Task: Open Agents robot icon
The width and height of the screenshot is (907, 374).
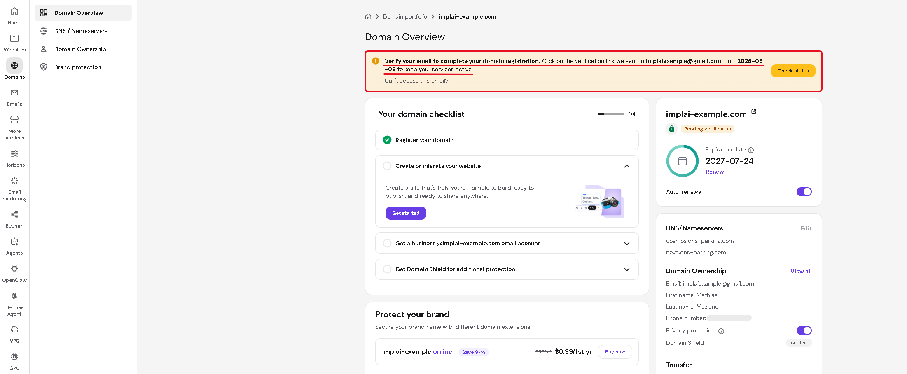Action: pyautogui.click(x=14, y=242)
